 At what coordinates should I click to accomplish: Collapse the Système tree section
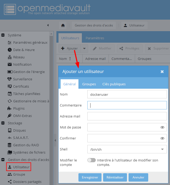(x=3, y=35)
